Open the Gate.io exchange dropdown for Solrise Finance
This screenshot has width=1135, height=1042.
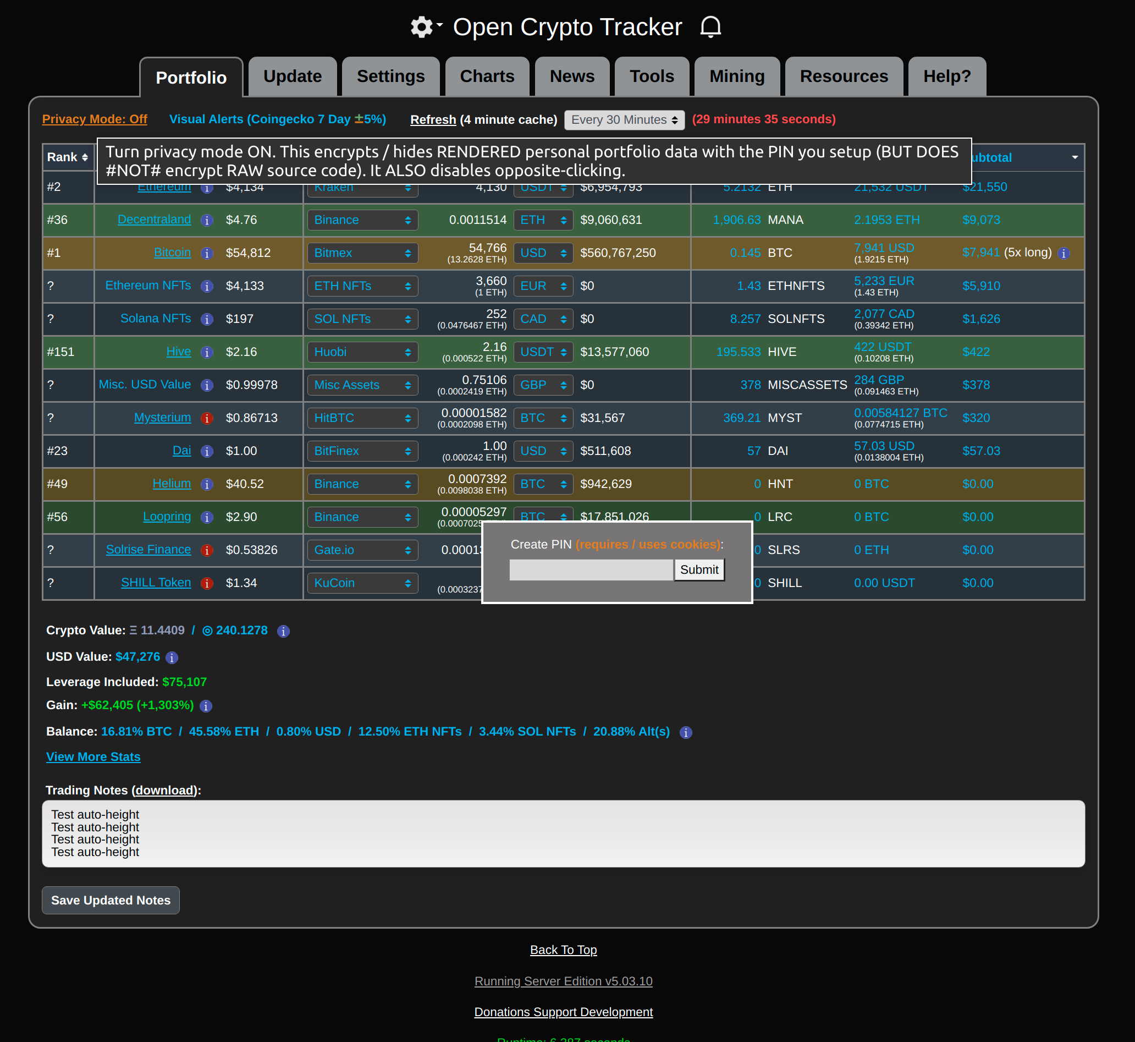pos(362,550)
